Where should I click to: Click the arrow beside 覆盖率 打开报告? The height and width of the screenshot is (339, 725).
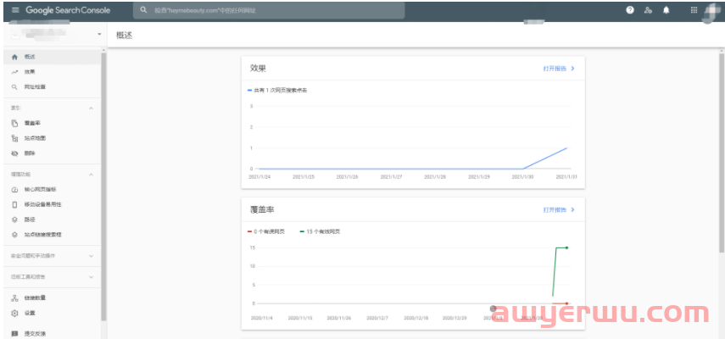(573, 209)
